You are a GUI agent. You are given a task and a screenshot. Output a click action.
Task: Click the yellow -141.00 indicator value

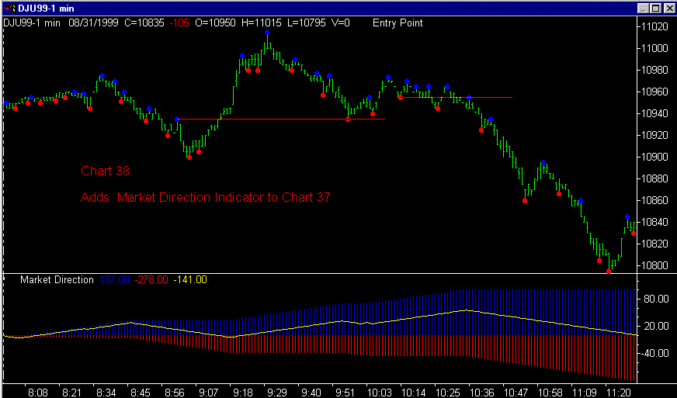pyautogui.click(x=190, y=280)
